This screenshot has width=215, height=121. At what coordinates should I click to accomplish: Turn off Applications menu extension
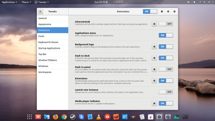(x=166, y=35)
